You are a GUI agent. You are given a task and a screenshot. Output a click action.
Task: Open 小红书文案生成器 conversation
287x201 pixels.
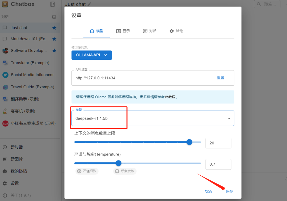[x=30, y=123]
